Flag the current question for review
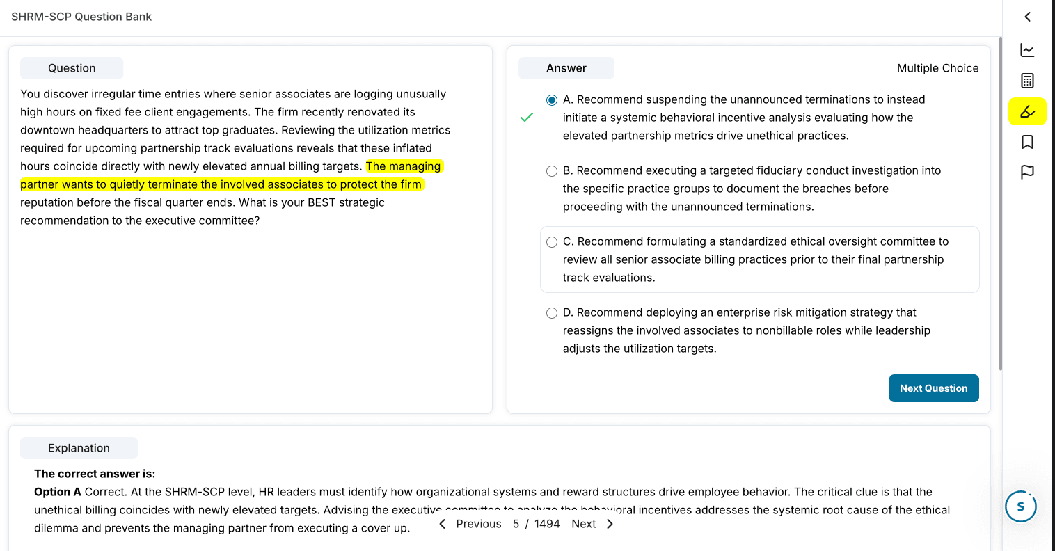 [1027, 172]
